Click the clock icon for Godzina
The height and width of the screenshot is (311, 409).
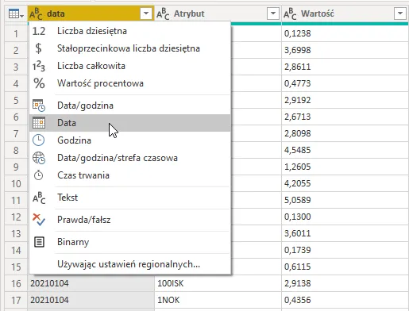(x=38, y=140)
